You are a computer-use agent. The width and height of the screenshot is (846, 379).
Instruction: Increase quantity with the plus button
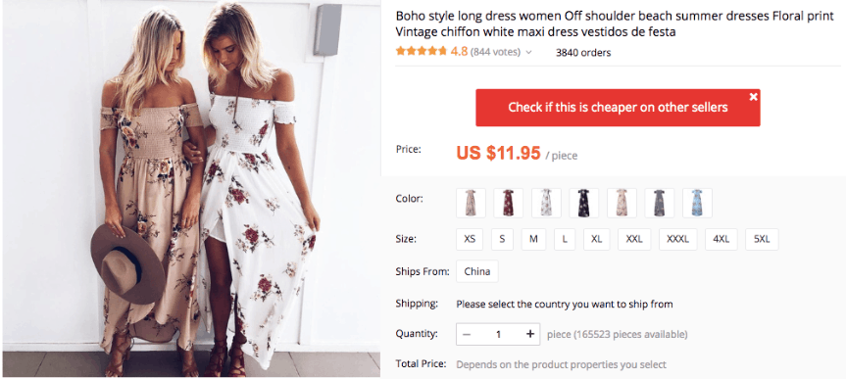point(529,334)
